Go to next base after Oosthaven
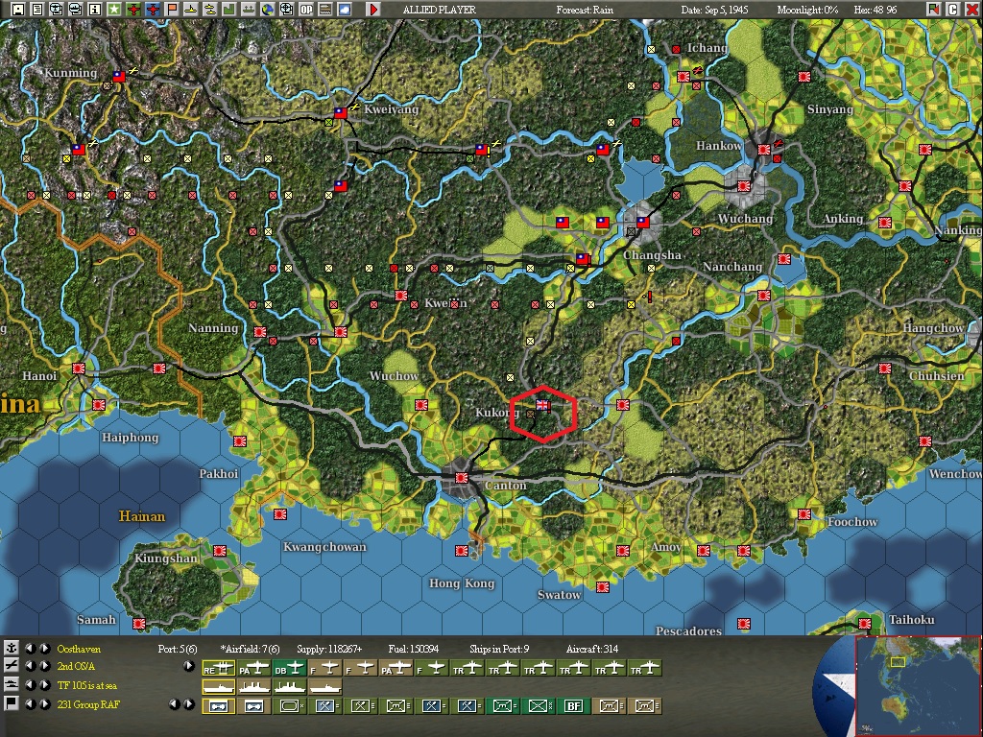Image resolution: width=983 pixels, height=737 pixels. point(44,648)
